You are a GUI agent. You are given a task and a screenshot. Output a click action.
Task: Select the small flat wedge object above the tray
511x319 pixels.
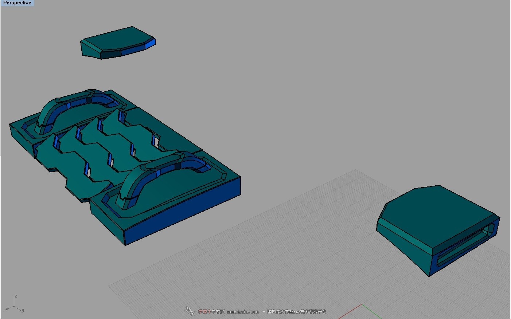[x=118, y=43]
